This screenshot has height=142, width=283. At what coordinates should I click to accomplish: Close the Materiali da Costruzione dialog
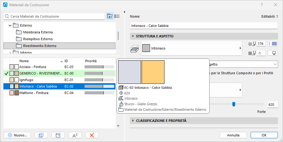pyautogui.click(x=275, y=5)
